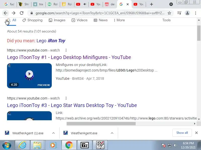Viewport: 201px width, 150px height.
Task: Click 'About 54 results' text
Action: [x=32, y=31]
